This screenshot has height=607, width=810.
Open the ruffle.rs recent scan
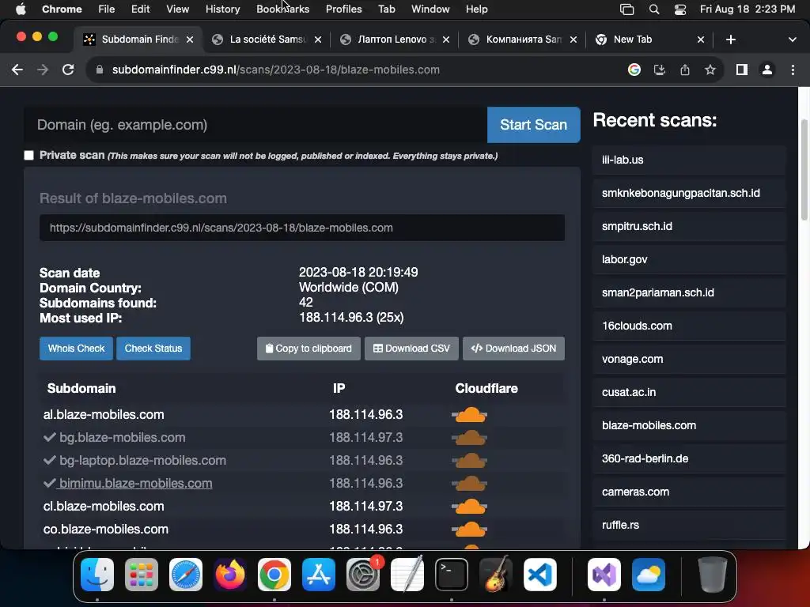point(689,525)
